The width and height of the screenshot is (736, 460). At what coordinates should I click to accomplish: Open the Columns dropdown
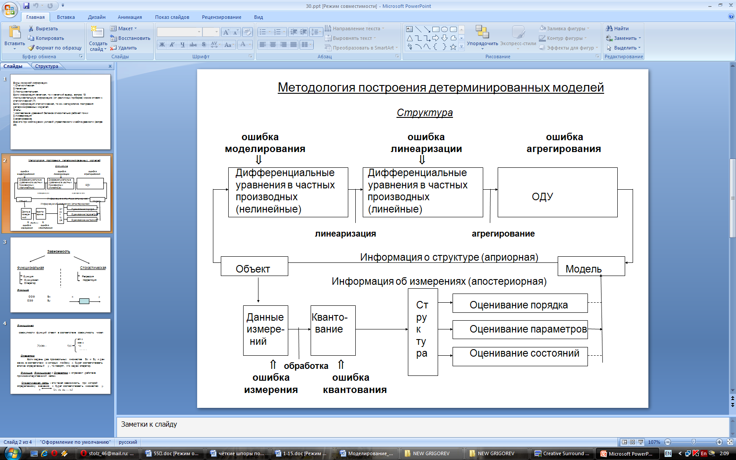(307, 45)
